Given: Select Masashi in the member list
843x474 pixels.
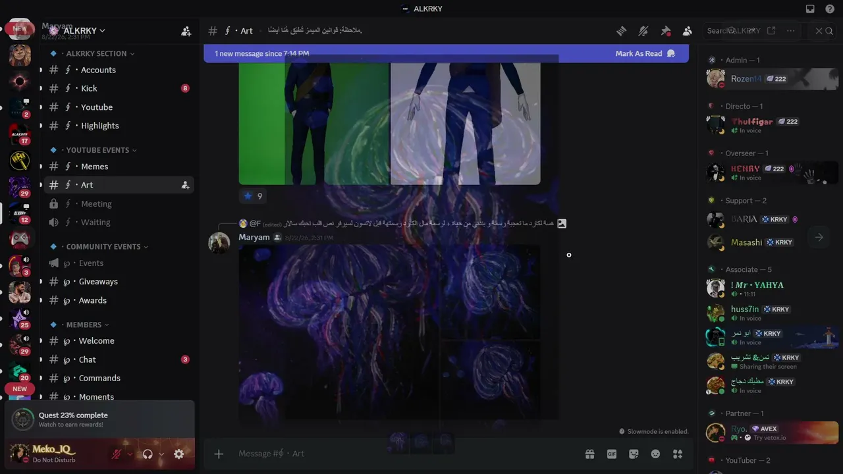Looking at the screenshot, I should [772, 242].
